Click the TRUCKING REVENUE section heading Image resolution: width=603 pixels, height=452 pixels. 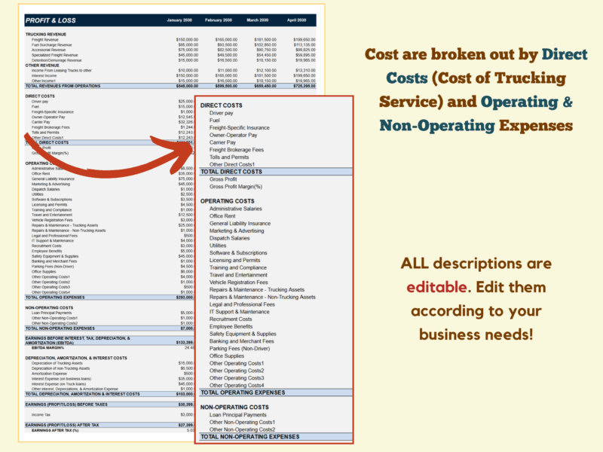point(46,35)
